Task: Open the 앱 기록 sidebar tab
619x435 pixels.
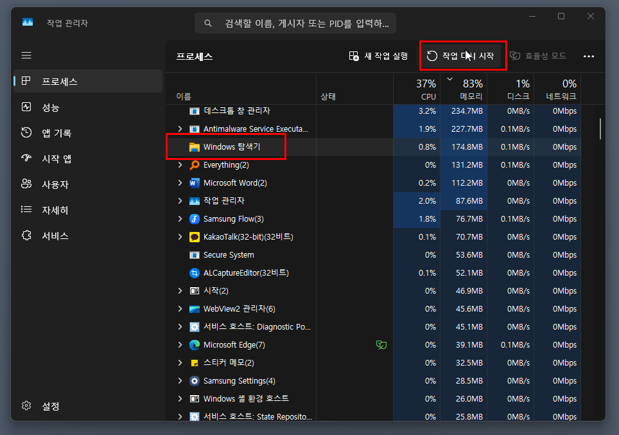Action: (x=88, y=133)
